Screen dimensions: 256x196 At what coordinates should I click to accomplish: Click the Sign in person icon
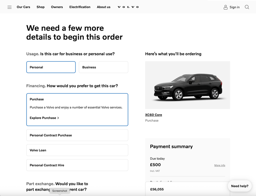tap(225, 7)
